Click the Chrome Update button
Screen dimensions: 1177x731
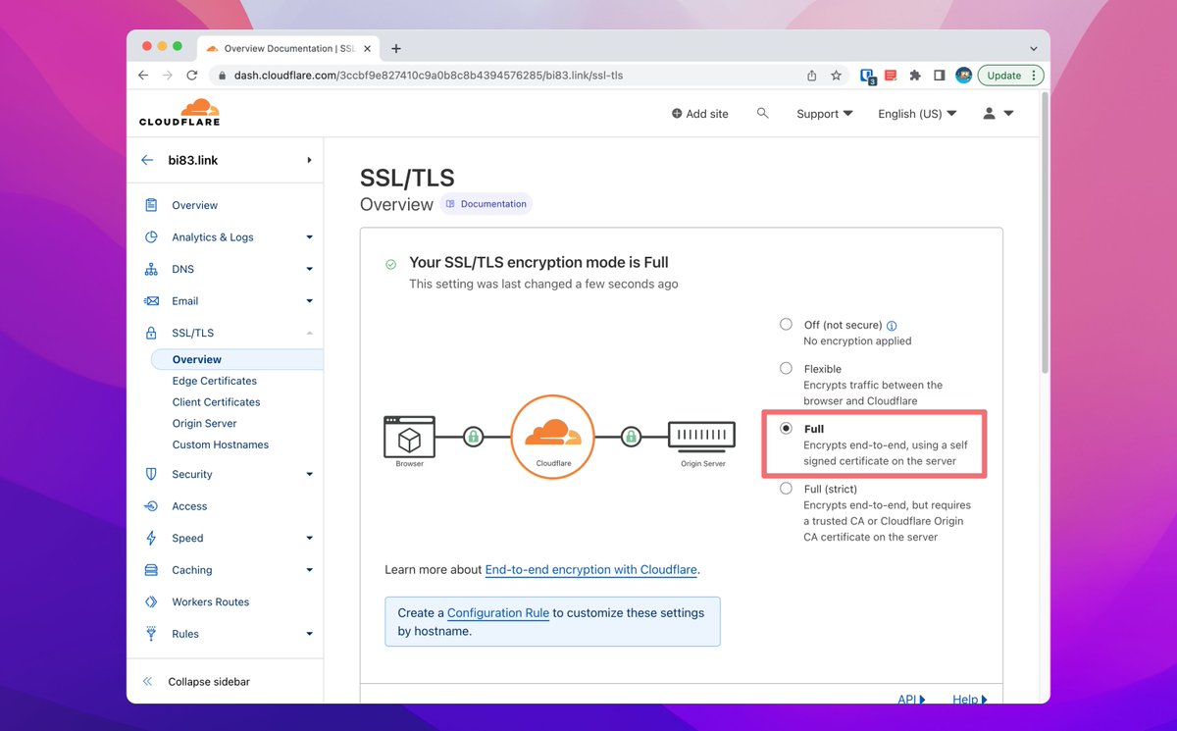click(1010, 76)
